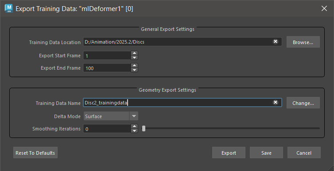Image resolution: width=334 pixels, height=171 pixels.
Task: Clear the Training Data Name field
Action: click(x=276, y=103)
